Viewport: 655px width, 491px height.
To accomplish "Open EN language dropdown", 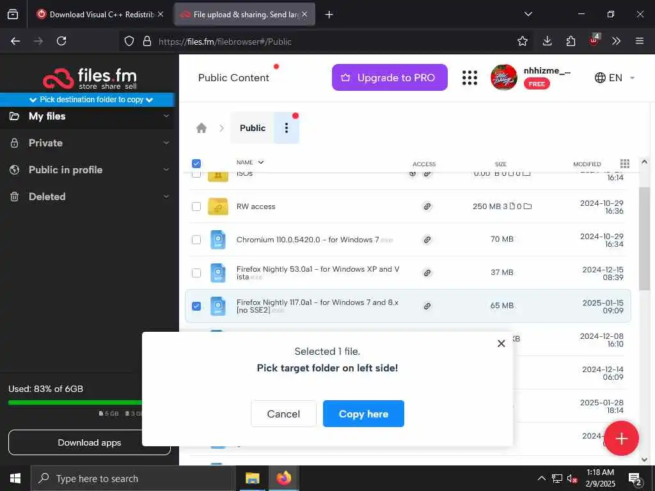I will pyautogui.click(x=615, y=77).
